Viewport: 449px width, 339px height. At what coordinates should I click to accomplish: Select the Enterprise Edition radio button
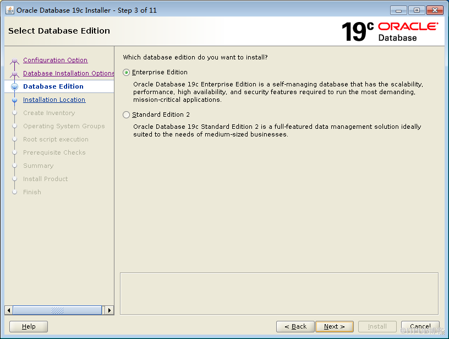pos(127,73)
